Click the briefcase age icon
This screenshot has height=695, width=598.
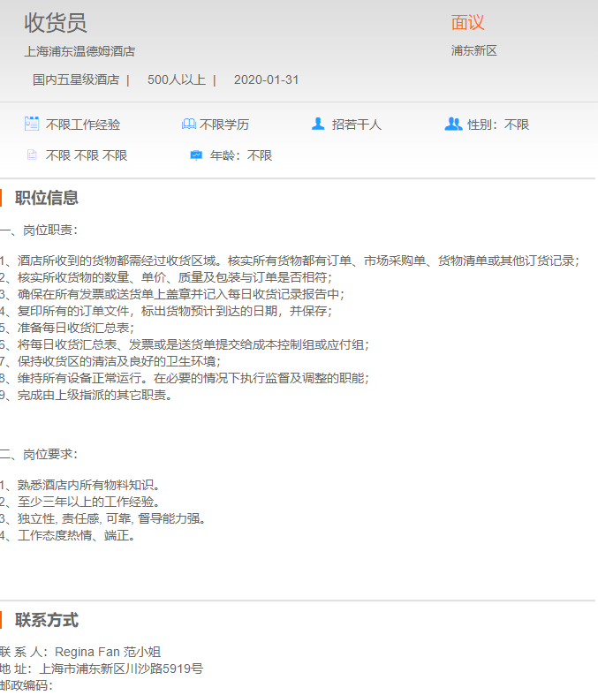[x=196, y=155]
